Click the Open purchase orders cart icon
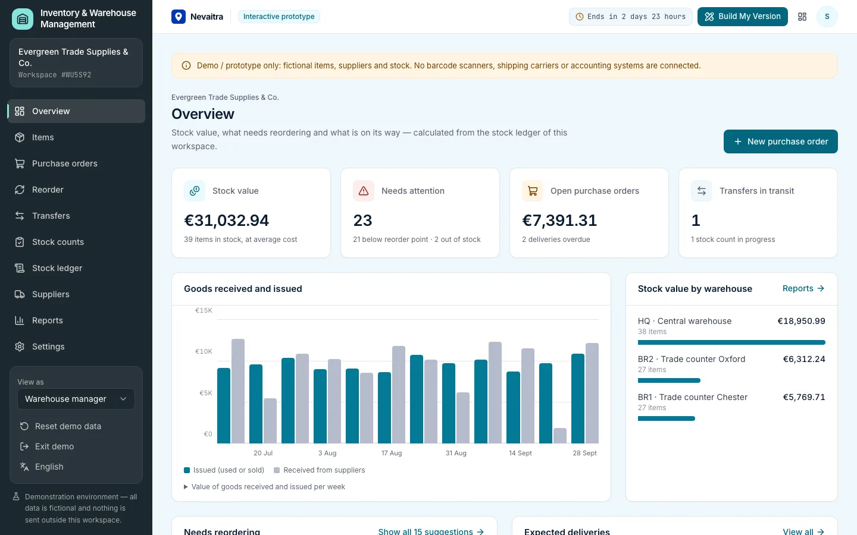 point(533,191)
